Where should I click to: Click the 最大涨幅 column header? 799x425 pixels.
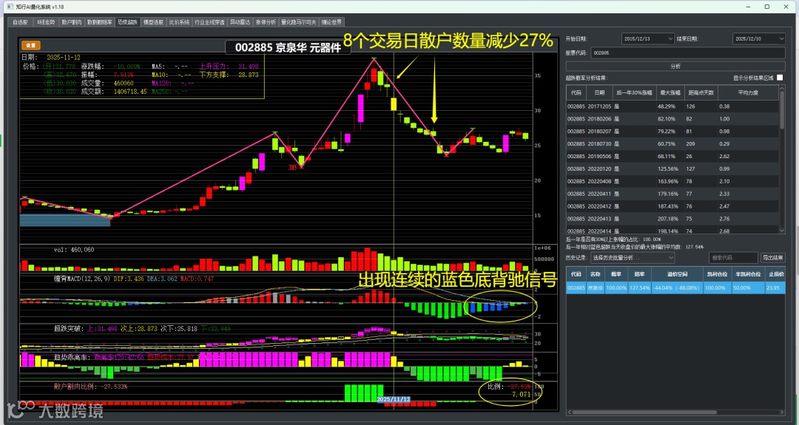coord(670,92)
